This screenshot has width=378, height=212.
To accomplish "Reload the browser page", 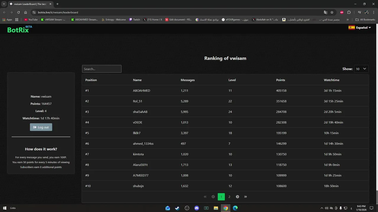I will (18, 12).
